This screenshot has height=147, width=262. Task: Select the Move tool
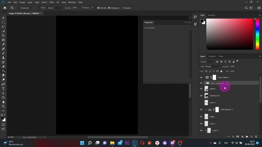(3, 18)
